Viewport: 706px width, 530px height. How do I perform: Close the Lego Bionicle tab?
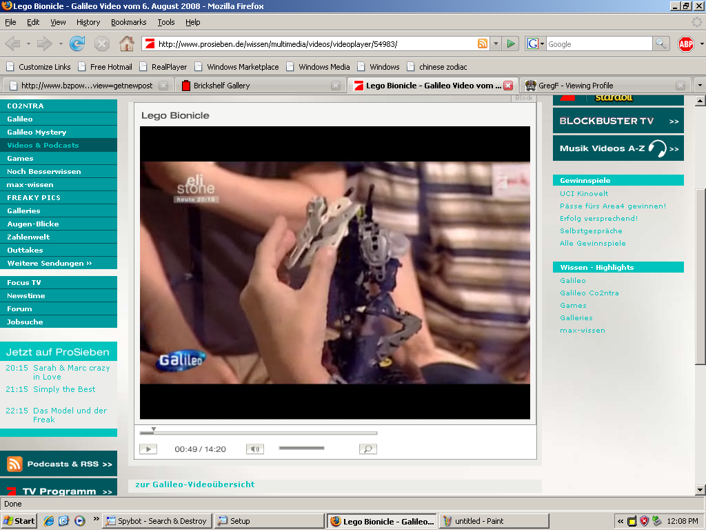(508, 86)
